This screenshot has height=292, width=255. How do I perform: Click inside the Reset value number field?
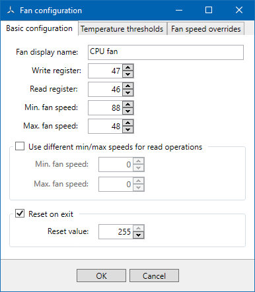tap(116, 231)
